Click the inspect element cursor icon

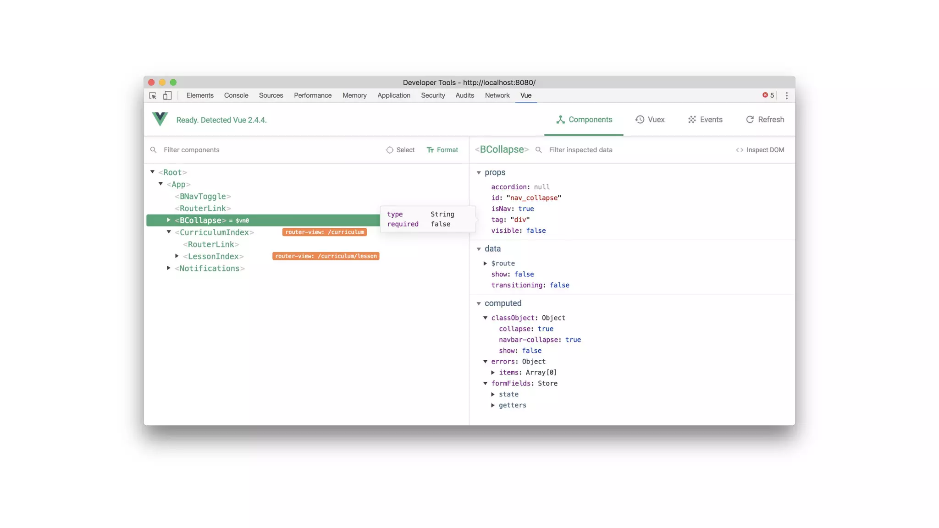[x=153, y=96]
